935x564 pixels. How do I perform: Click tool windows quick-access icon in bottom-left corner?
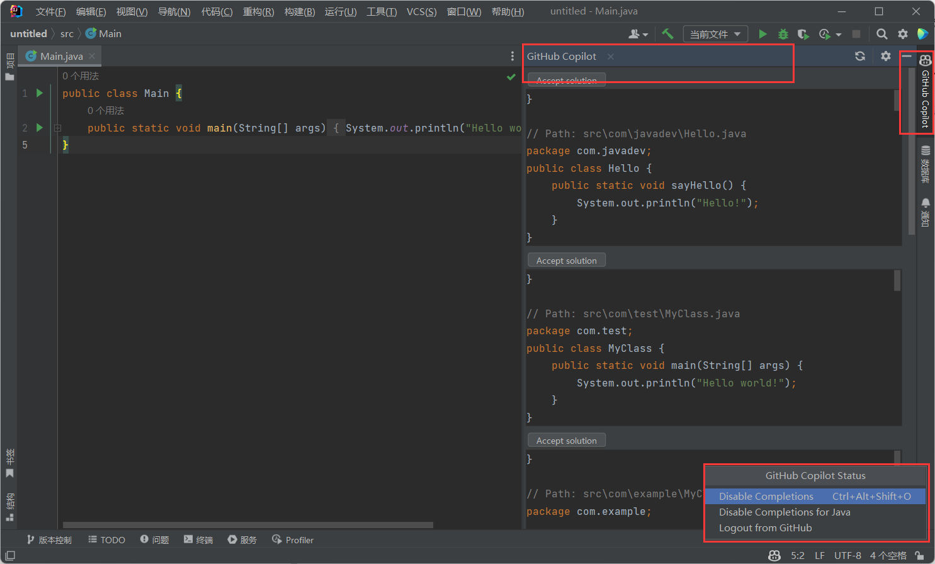pos(10,556)
